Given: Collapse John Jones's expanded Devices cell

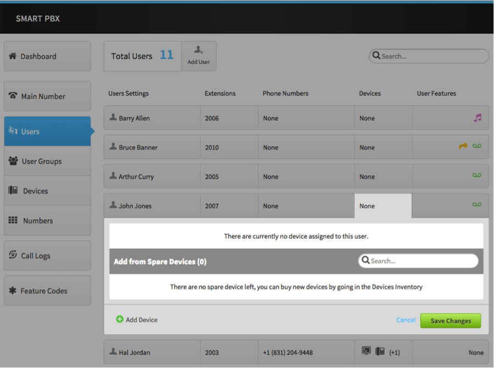Looking at the screenshot, I should (383, 206).
